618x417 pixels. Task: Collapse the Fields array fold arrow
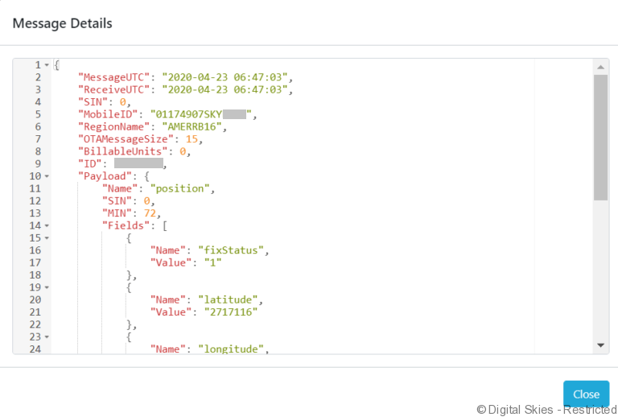click(x=47, y=226)
